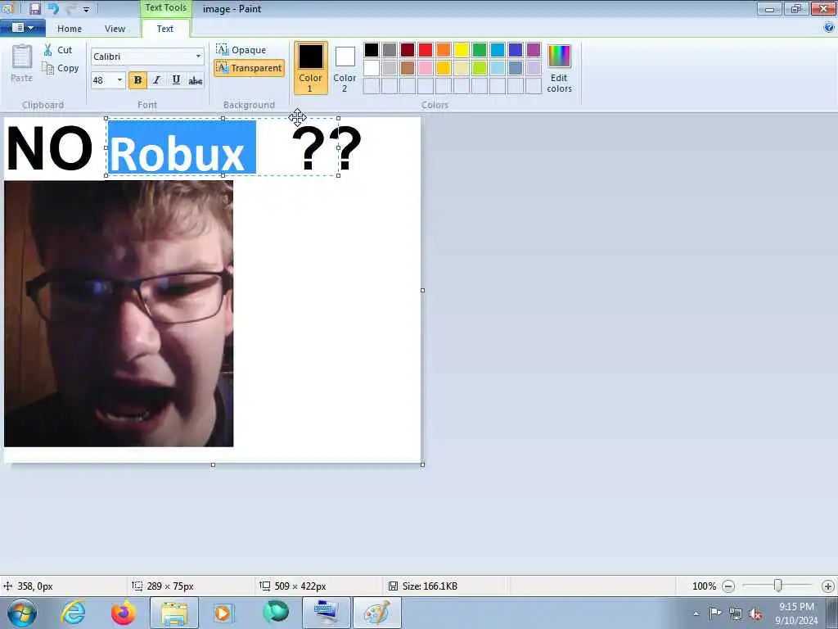The height and width of the screenshot is (629, 838).
Task: Pick the black palette swatch
Action: 372,50
